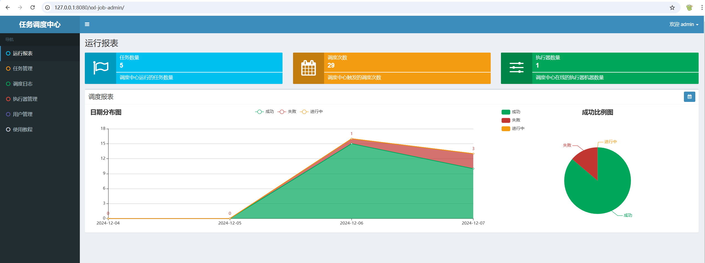The width and height of the screenshot is (705, 263).
Task: Toggle the 成功 series in line chart legend
Action: tap(264, 112)
